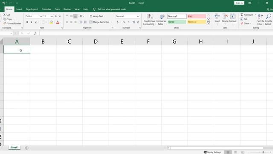Screen dimensions: 273x154
Task: Switch to the Data tab
Action: [x=57, y=9]
